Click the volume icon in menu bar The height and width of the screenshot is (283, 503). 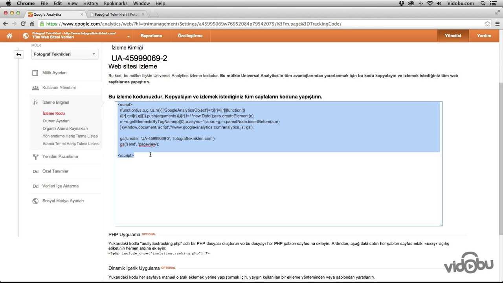point(439,4)
